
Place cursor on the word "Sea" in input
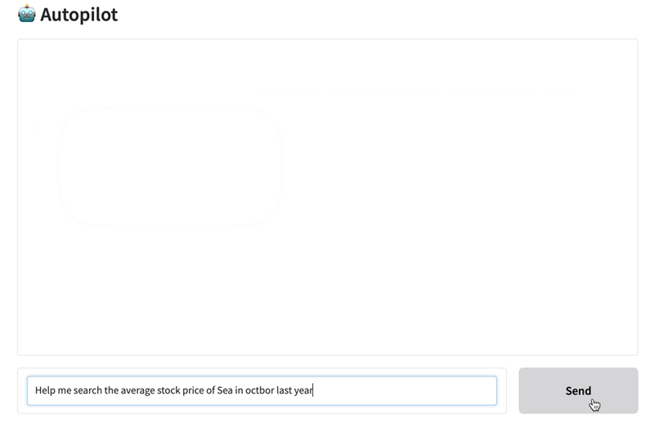pos(225,390)
